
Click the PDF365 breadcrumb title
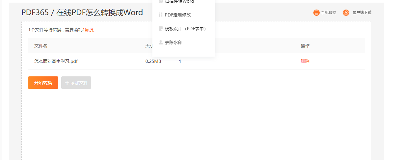click(x=35, y=13)
